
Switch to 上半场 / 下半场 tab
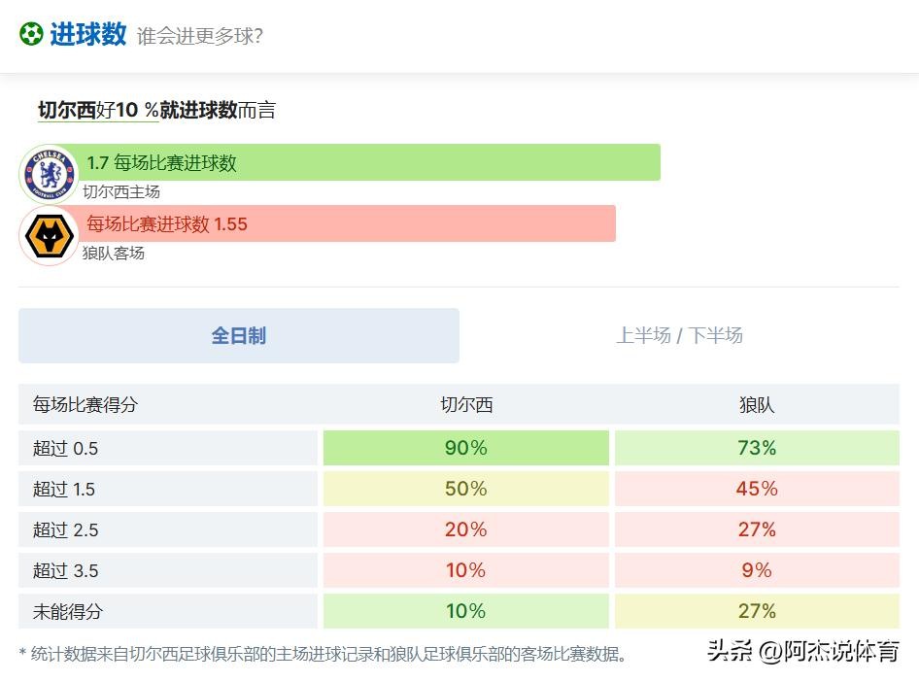(679, 336)
